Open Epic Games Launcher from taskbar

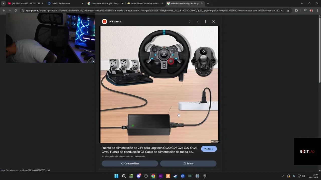(205, 176)
